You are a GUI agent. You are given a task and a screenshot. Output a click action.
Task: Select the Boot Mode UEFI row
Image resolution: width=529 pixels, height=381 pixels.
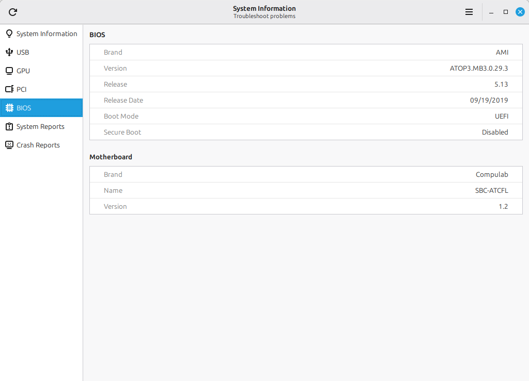(x=306, y=116)
